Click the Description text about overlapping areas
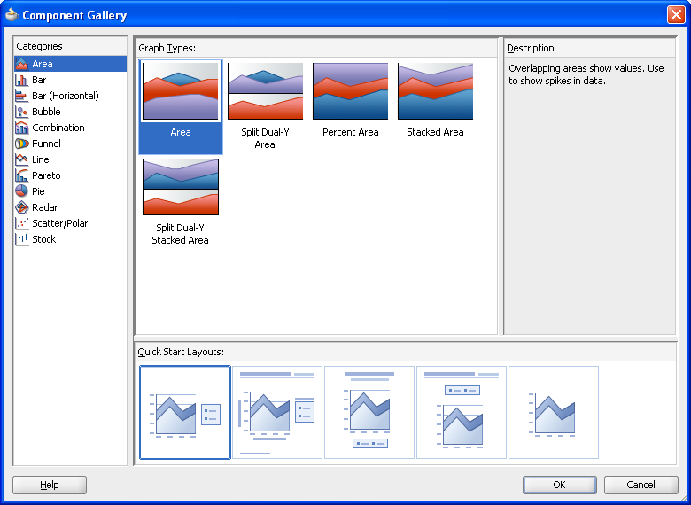Image resolution: width=691 pixels, height=505 pixels. [586, 74]
